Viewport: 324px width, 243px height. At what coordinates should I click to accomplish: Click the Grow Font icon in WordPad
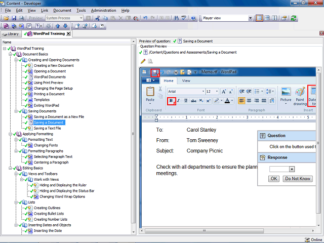click(x=224, y=91)
